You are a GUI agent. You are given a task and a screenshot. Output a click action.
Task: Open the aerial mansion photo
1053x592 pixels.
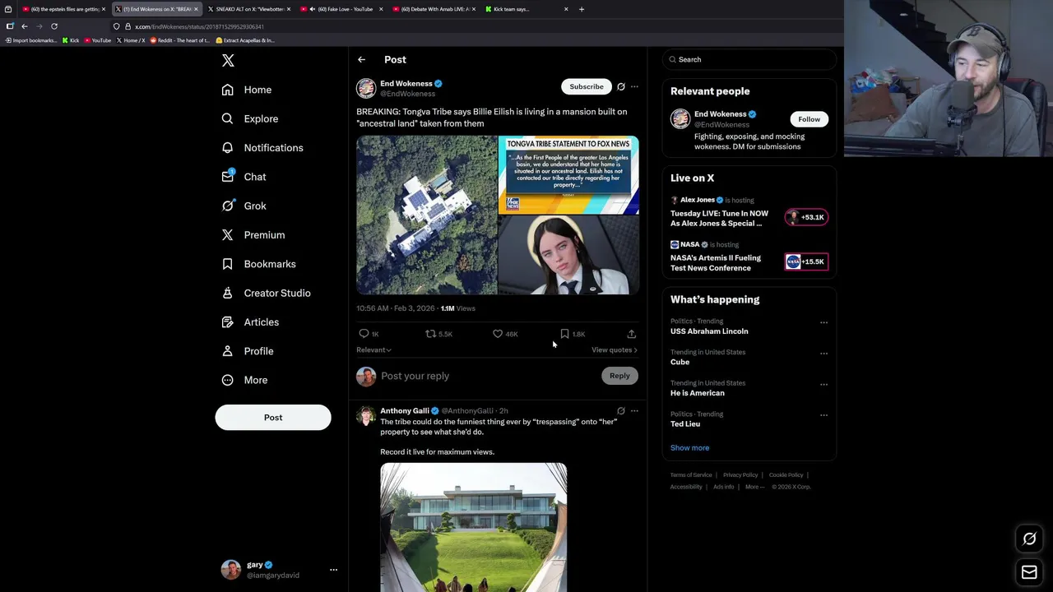click(426, 215)
